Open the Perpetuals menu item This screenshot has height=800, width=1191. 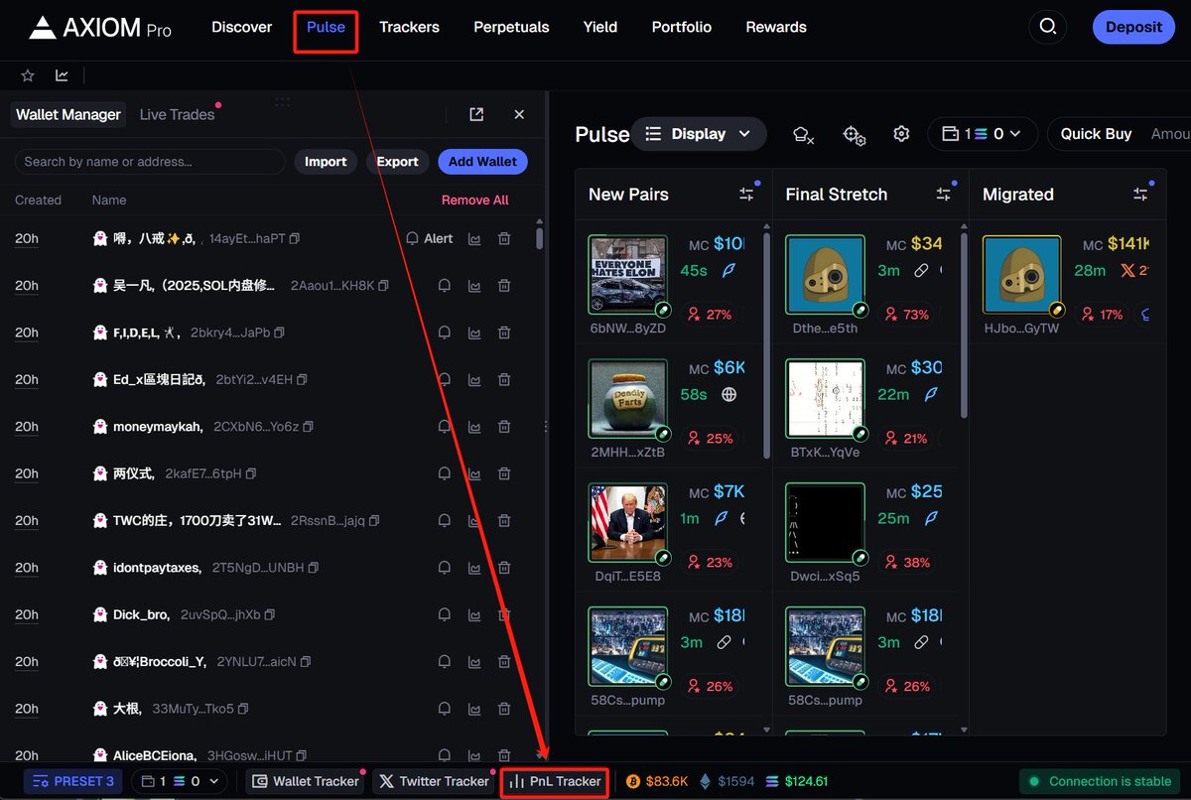511,27
